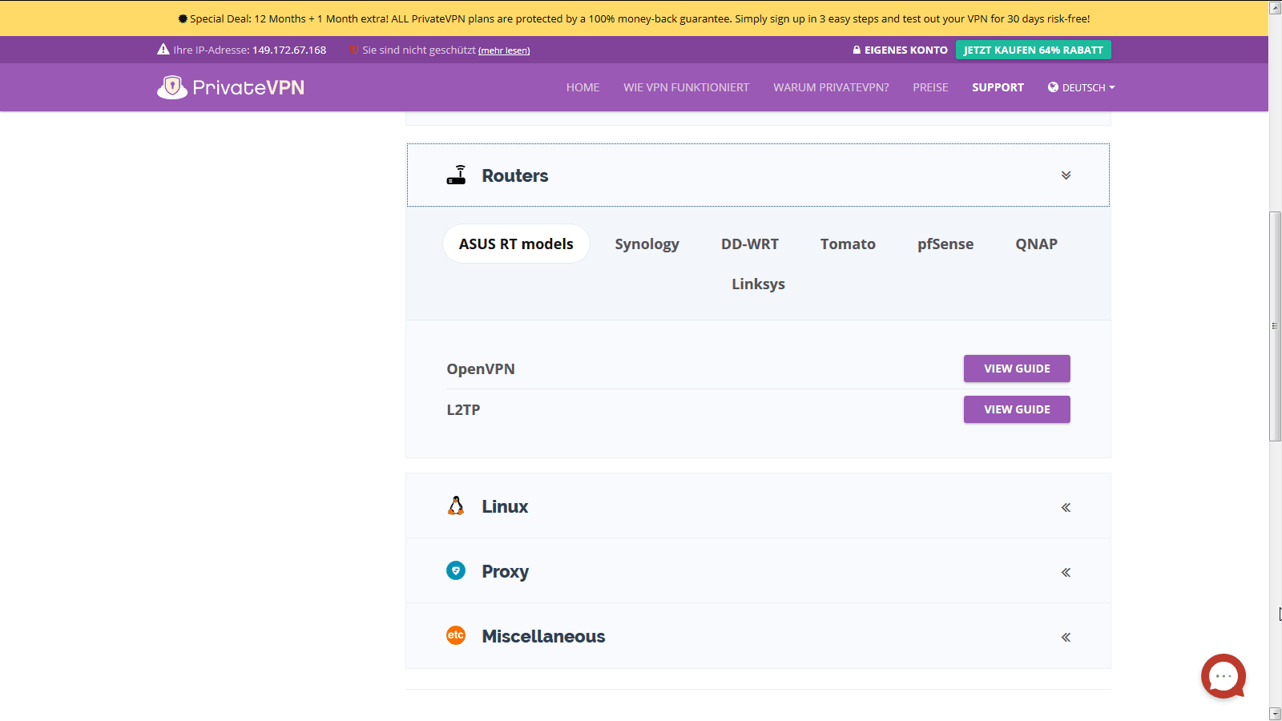
Task: Toggle the Routers accordion header
Action: (758, 175)
